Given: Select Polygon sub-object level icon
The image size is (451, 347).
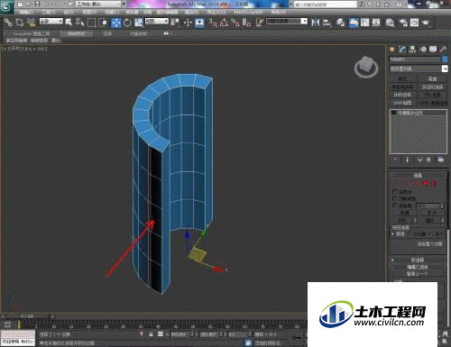Looking at the screenshot, I should pos(426,183).
